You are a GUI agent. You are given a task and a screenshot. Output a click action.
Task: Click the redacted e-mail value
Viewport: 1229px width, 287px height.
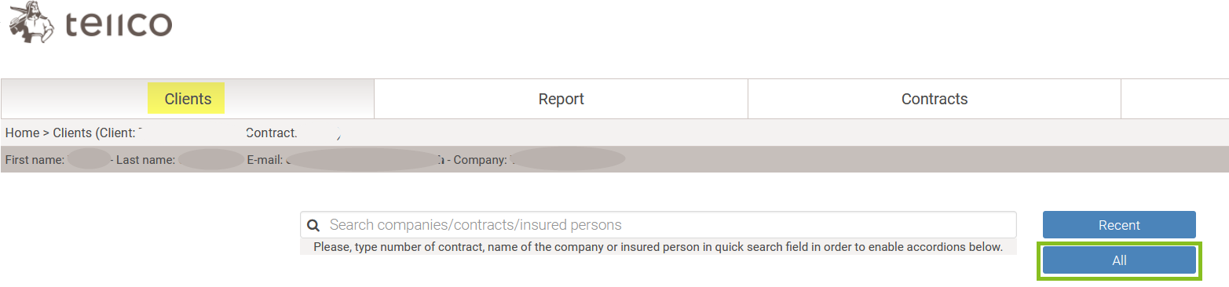(x=364, y=160)
